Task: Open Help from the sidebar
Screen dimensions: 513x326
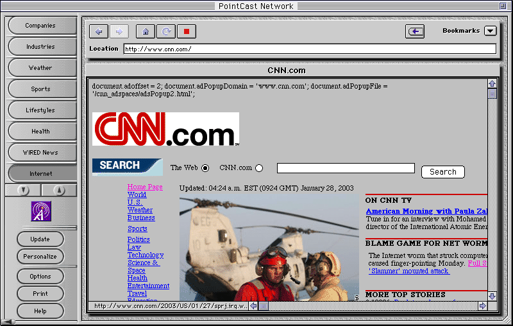Action: (40, 311)
